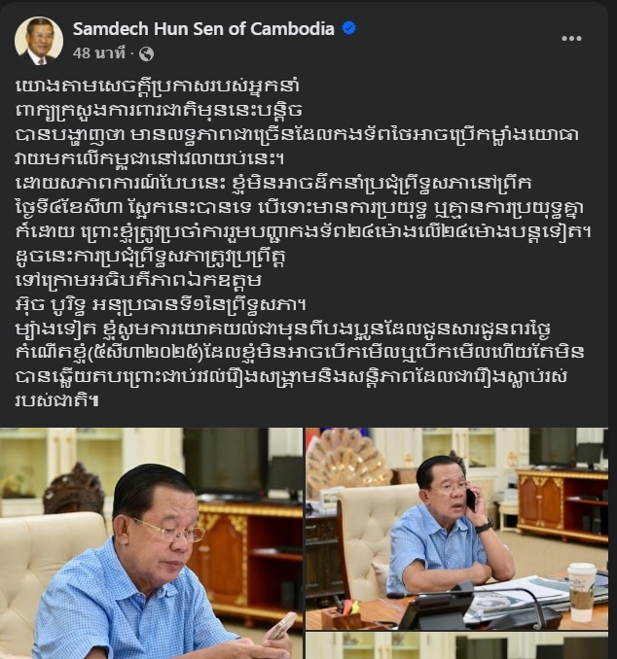This screenshot has height=659, width=617.
Task: Open Samdech Hun Sen's profile picture
Action: click(x=39, y=41)
